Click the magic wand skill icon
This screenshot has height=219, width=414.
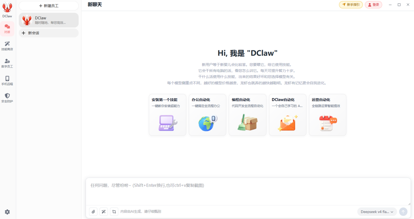pyautogui.click(x=103, y=212)
